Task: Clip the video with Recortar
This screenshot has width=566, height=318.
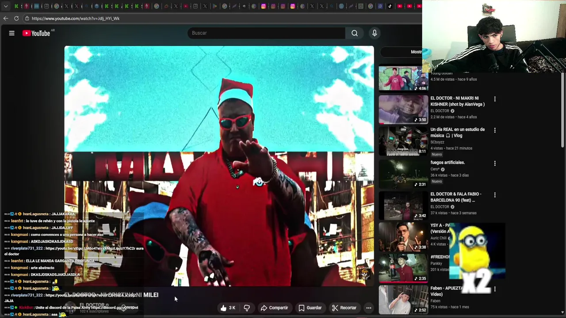Action: point(344,308)
